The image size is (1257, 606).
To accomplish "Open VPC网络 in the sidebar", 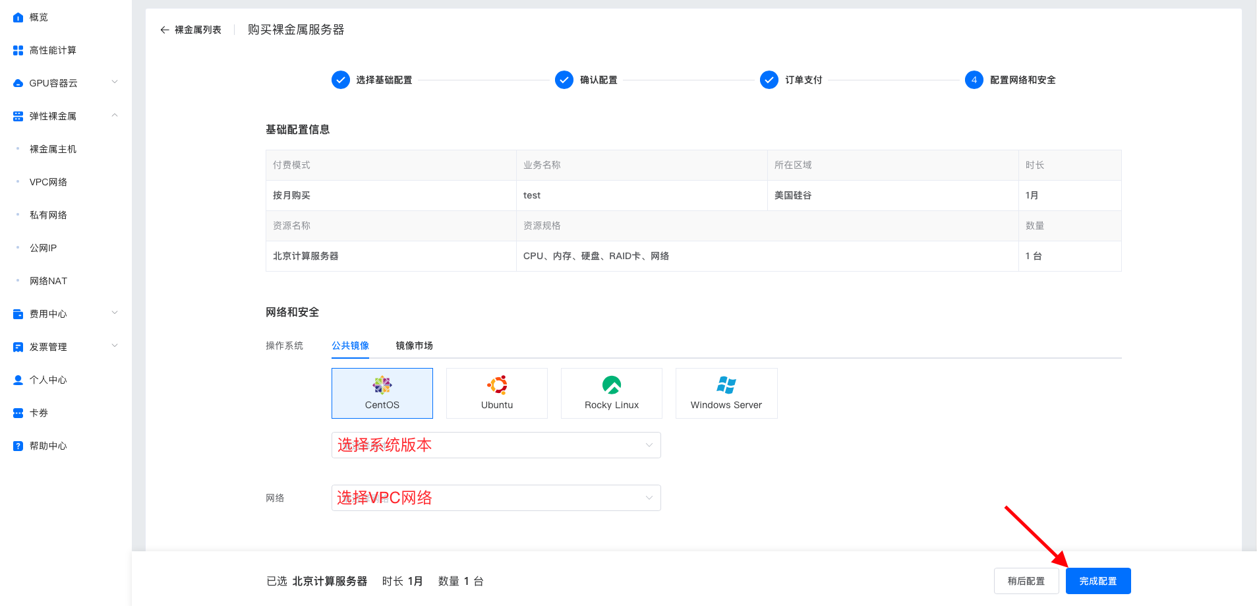I will tap(48, 182).
